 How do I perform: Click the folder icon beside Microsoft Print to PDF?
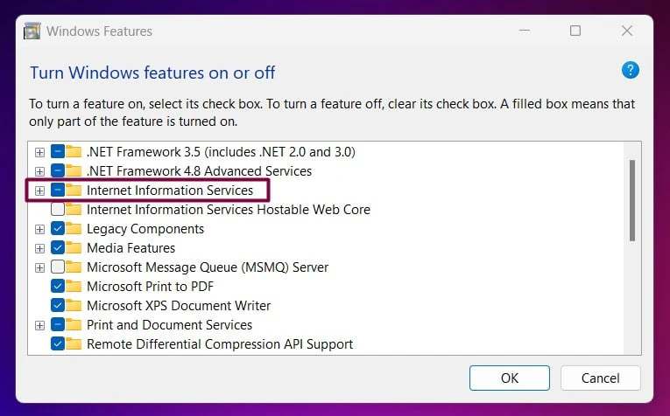[74, 286]
